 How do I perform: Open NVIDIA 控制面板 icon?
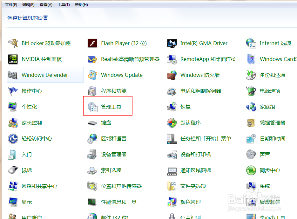13,59
